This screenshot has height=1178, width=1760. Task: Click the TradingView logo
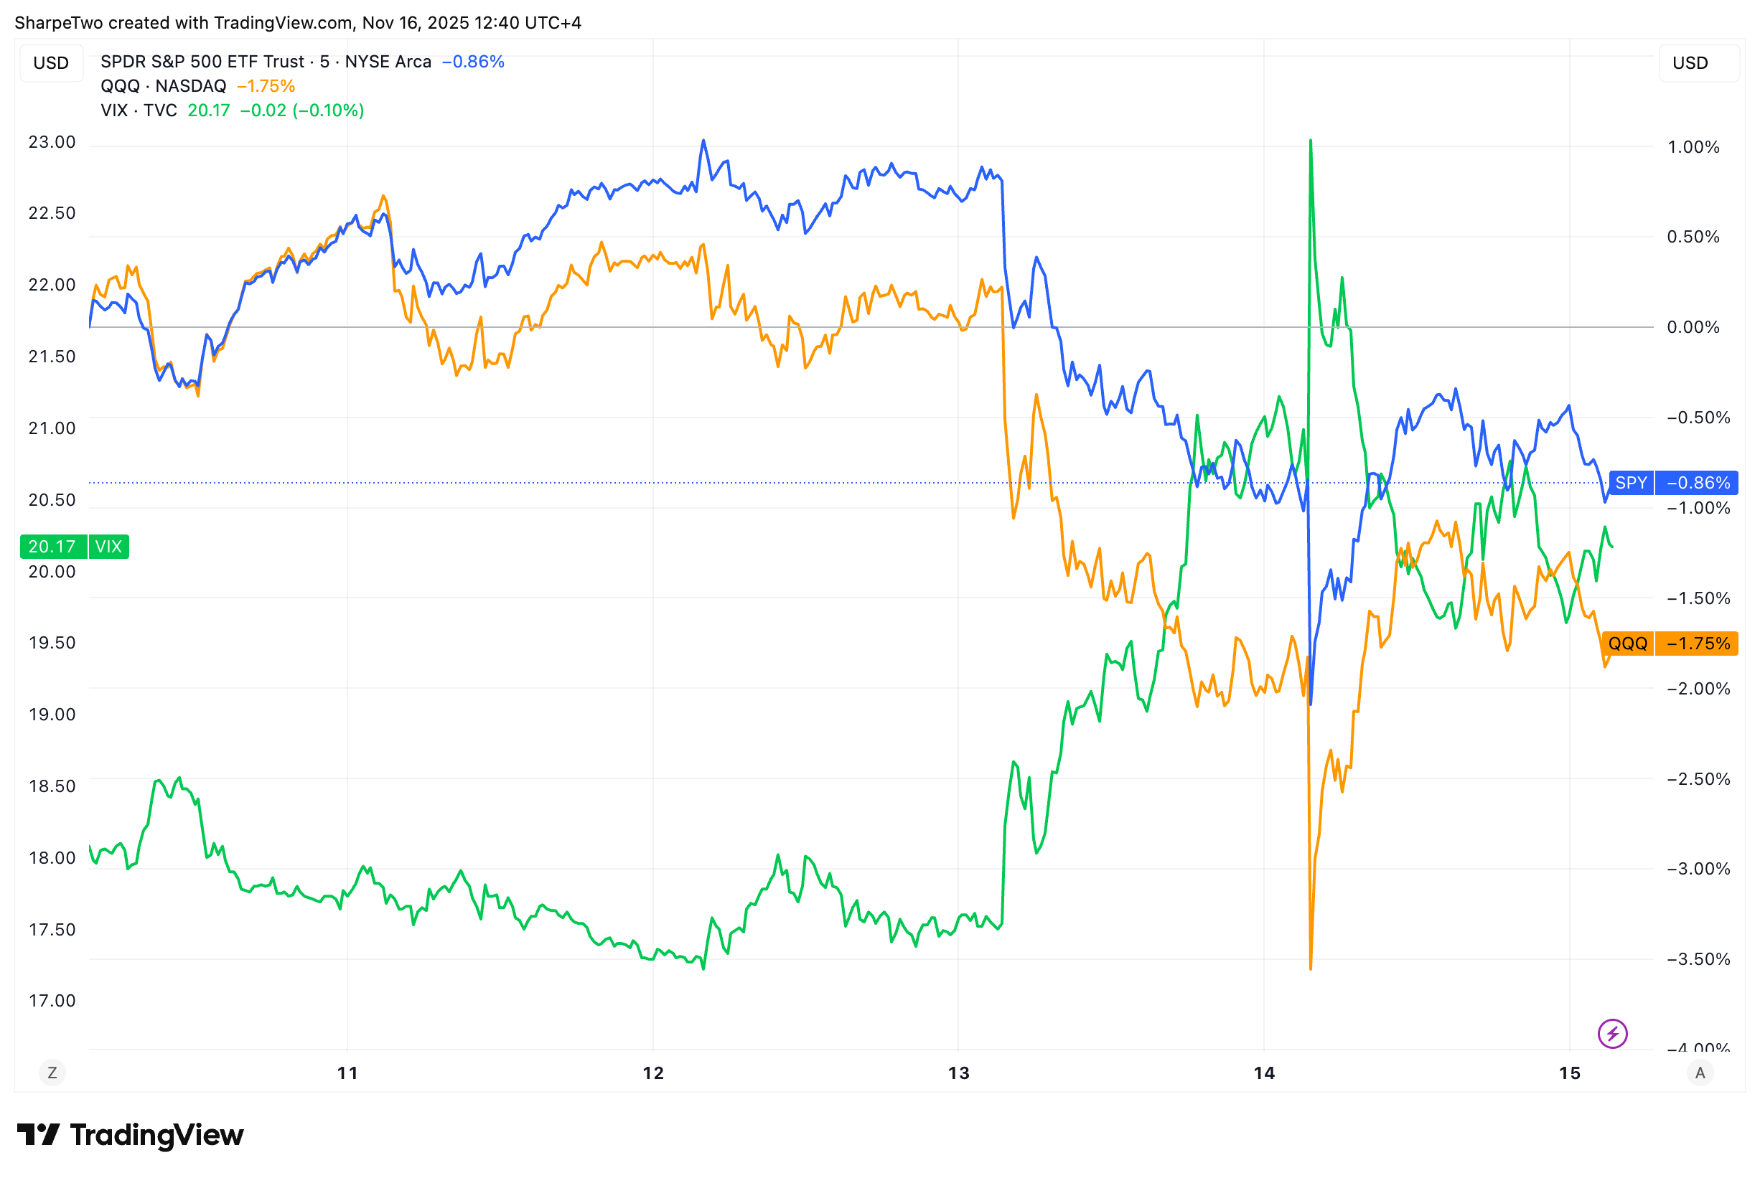click(130, 1134)
